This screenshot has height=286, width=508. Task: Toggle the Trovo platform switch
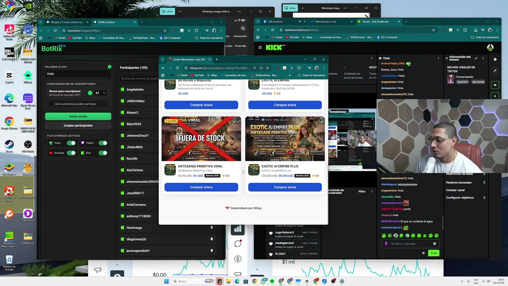click(71, 143)
